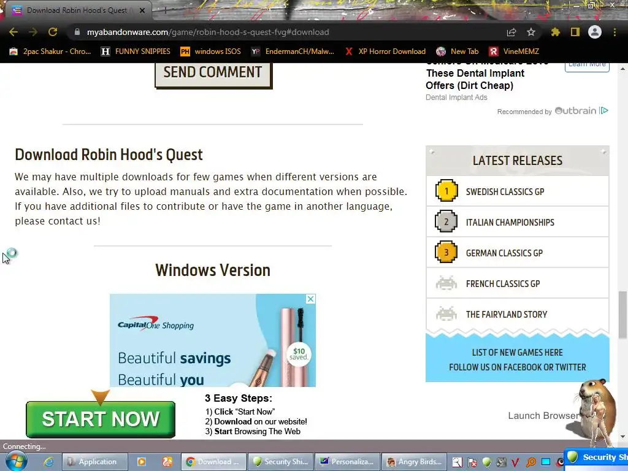Open the XP Horror Download bookmark
Screen dimensions: 628x471
coord(386,52)
